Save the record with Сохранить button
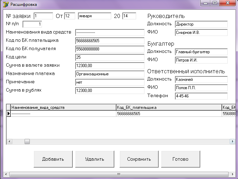This screenshot has width=238, height=179. coord(139,159)
